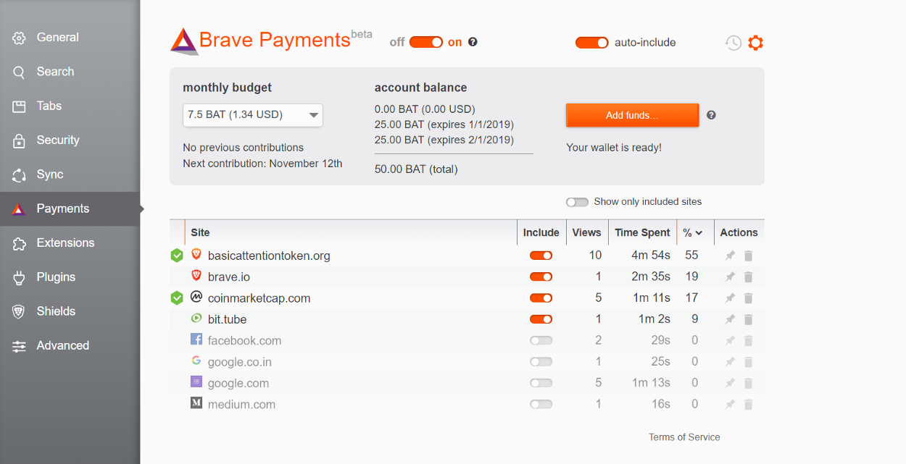The height and width of the screenshot is (464, 906).
Task: Delete coinmarketcap.com from list
Action: [x=748, y=298]
